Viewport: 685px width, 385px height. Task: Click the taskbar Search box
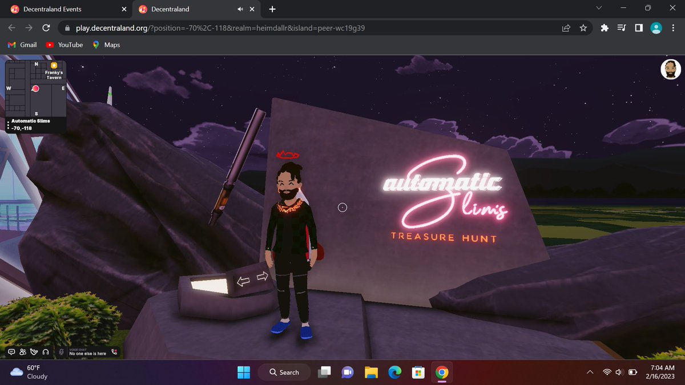[284, 372]
